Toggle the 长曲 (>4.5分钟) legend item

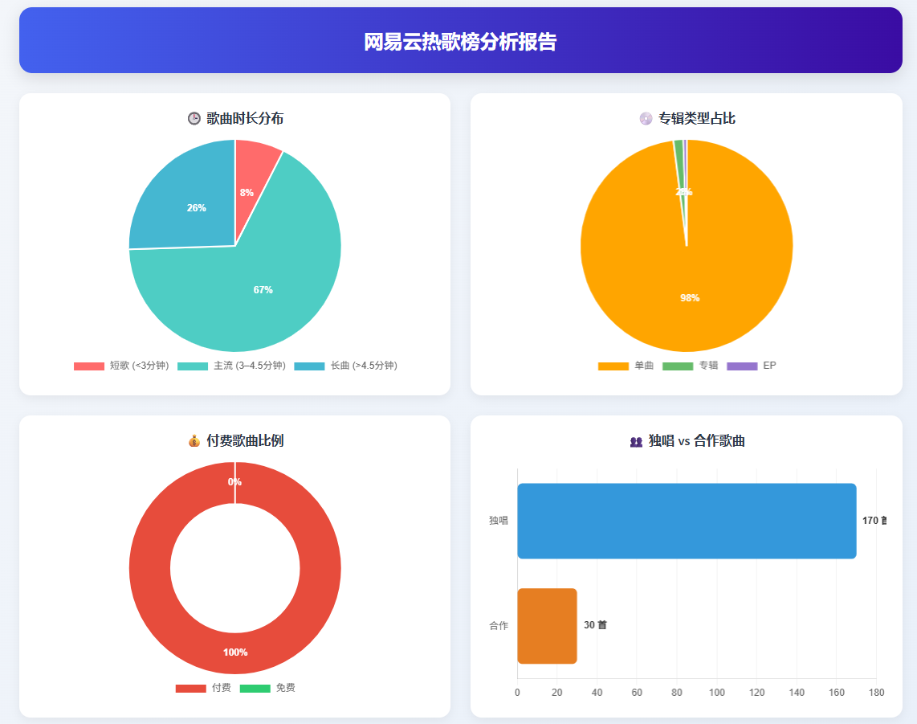345,366
